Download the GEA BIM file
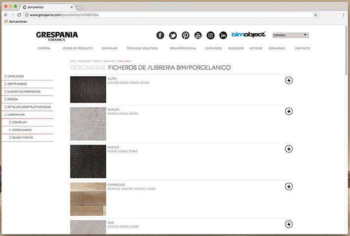This screenshot has height=236, width=350. [x=289, y=224]
